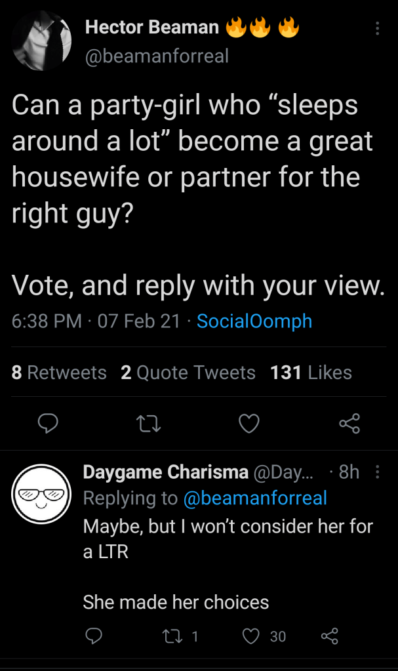Reply to Hector Beaman's main tweet

coord(47,424)
